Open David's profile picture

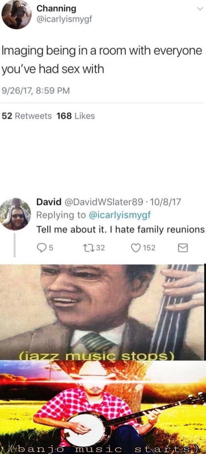pos(16,214)
